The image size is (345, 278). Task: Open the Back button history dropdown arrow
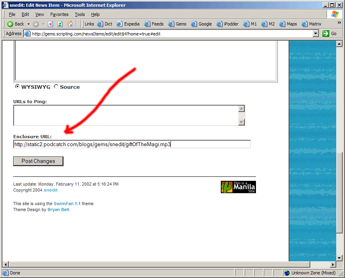pyautogui.click(x=28, y=24)
